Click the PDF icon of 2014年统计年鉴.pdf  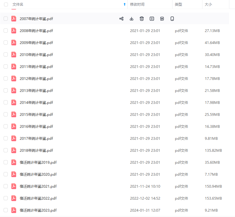point(14,102)
